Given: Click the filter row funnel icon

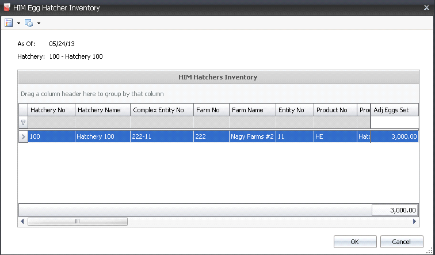Looking at the screenshot, I should [x=23, y=122].
